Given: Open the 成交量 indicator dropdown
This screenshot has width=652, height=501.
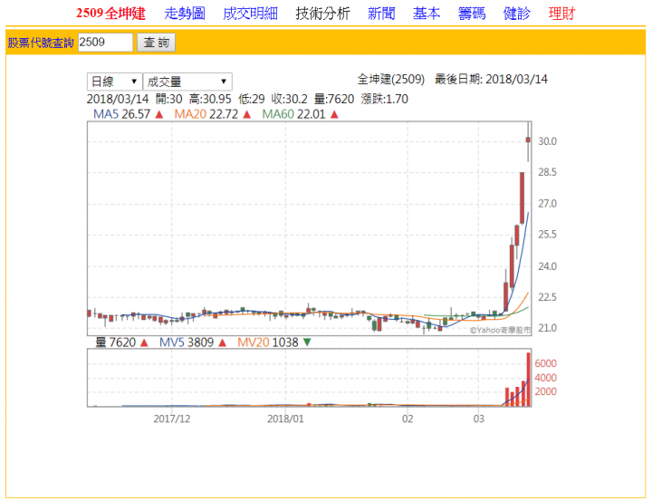Looking at the screenshot, I should coord(187,82).
